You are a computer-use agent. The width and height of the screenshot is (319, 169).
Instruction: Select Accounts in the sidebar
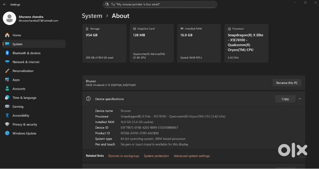coord(19,89)
